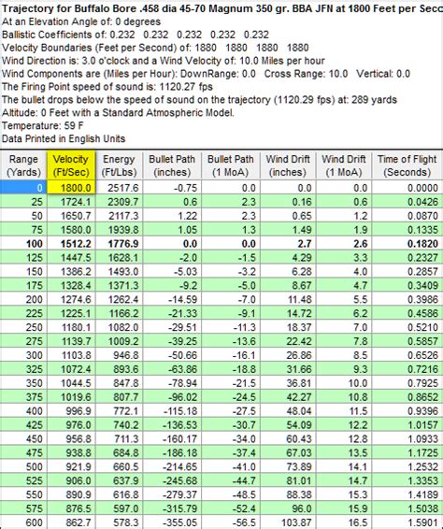Click bullet path MoA value -56.5
The height and width of the screenshot is (529, 443).
[231, 522]
